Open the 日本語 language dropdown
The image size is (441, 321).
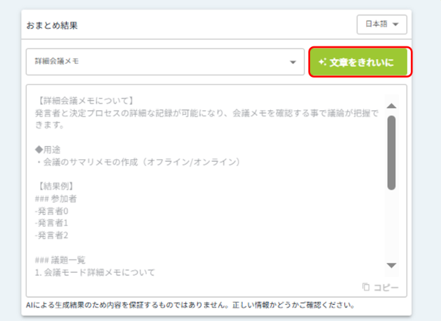click(381, 24)
